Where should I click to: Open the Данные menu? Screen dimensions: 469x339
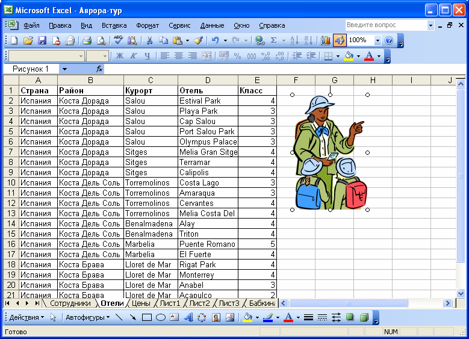click(x=212, y=25)
